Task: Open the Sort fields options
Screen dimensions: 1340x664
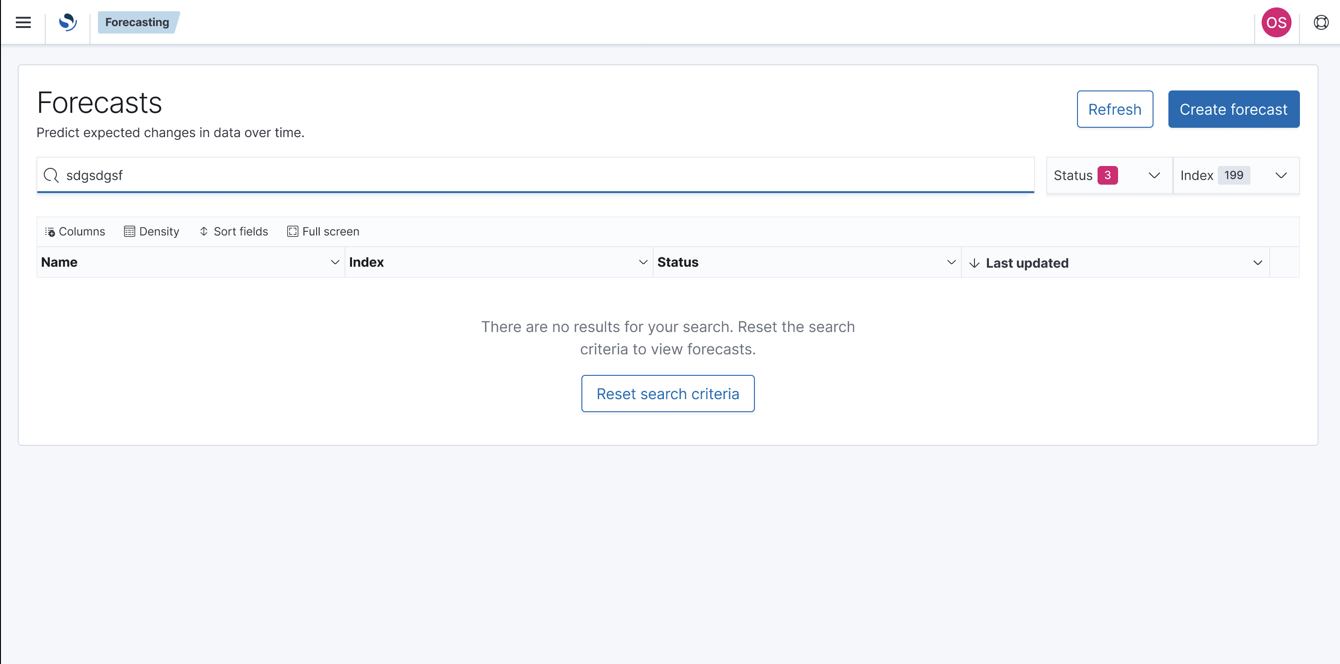Action: point(233,231)
